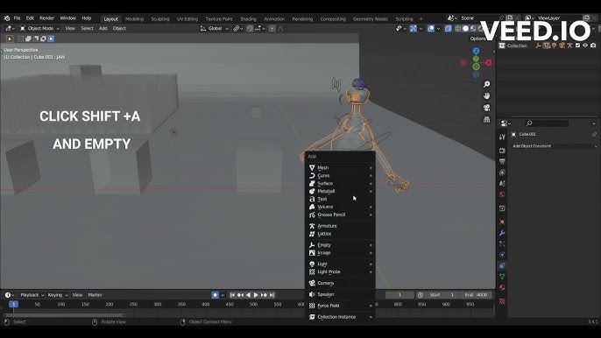Toggle Collection visibility eye in outliner
The image size is (601, 338).
point(585,46)
